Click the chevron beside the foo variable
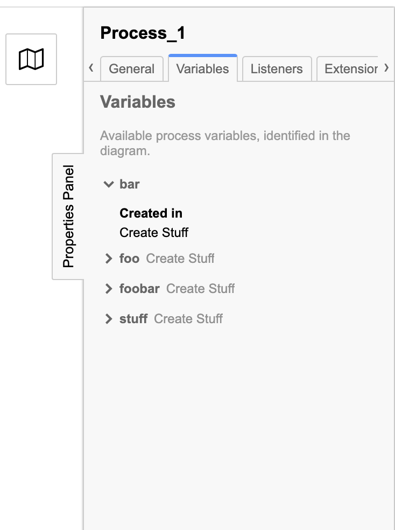 pos(109,258)
